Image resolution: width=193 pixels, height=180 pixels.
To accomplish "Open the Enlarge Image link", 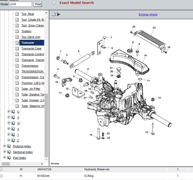I will pos(148,14).
